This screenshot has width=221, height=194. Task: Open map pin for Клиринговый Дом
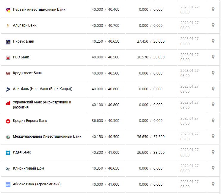click(x=213, y=168)
